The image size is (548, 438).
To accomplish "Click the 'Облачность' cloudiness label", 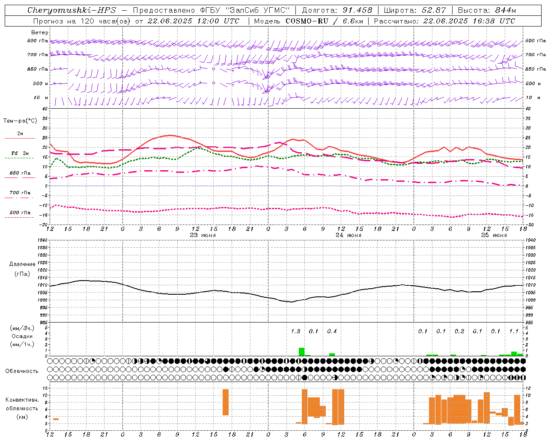I will pyautogui.click(x=22, y=371).
